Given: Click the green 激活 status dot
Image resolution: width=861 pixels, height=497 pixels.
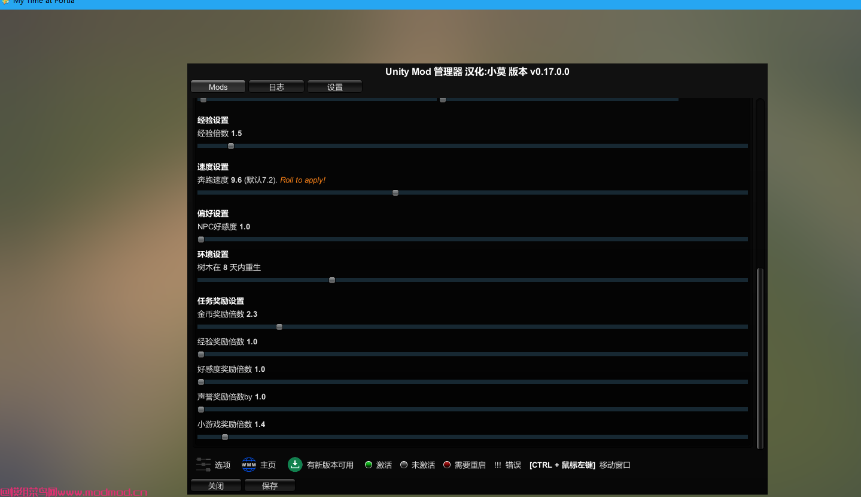Looking at the screenshot, I should pos(369,465).
